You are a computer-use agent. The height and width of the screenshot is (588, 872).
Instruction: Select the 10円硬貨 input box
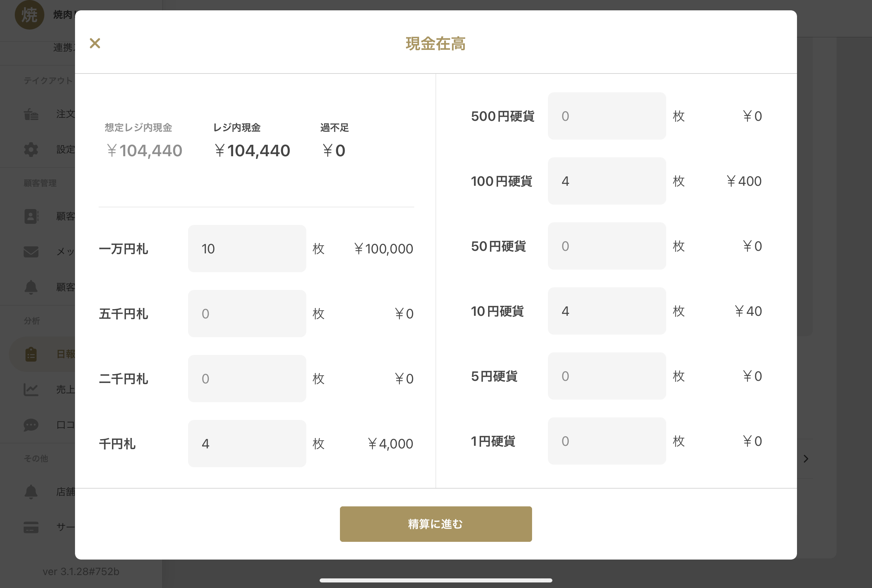tap(606, 311)
